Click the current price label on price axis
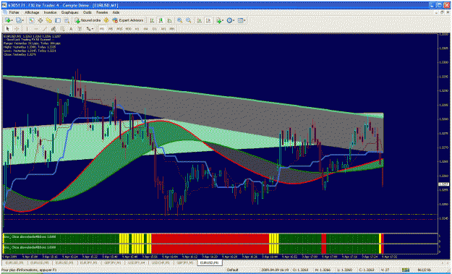This screenshot has height=274, width=452. [443, 184]
